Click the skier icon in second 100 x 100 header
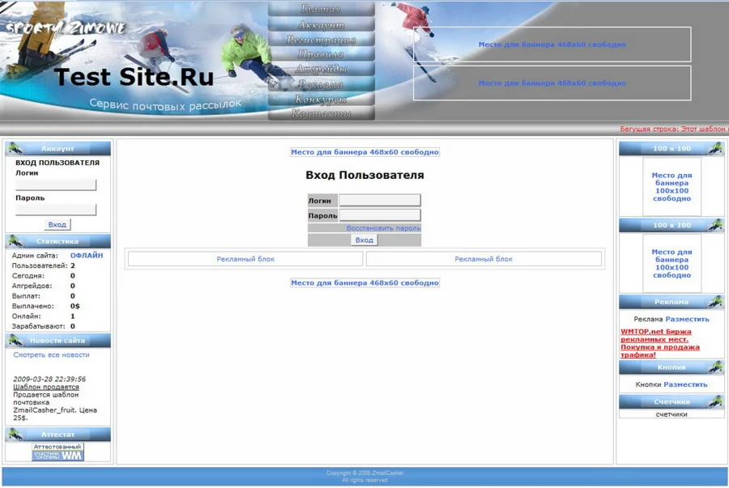 pyautogui.click(x=715, y=225)
